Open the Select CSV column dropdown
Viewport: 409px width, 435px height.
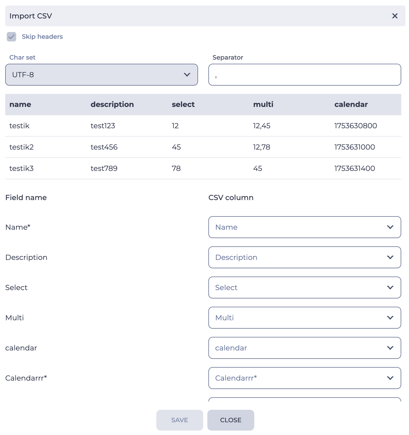305,287
